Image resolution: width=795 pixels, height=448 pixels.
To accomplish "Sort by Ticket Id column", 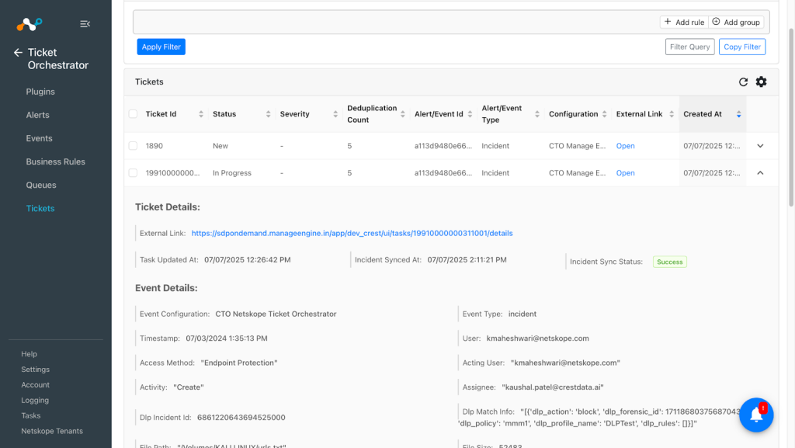I will pyautogui.click(x=201, y=114).
